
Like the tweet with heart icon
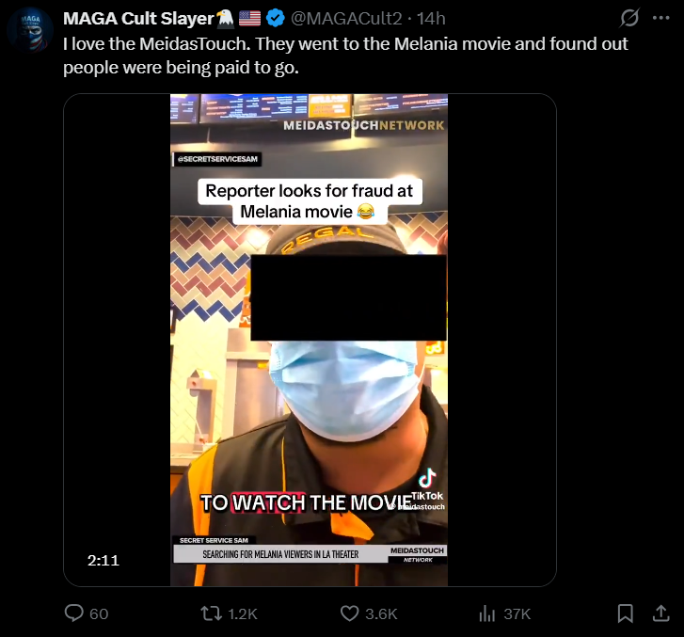click(x=349, y=613)
